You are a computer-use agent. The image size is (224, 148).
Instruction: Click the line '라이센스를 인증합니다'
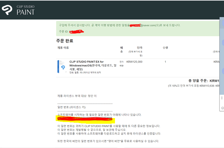109,134
